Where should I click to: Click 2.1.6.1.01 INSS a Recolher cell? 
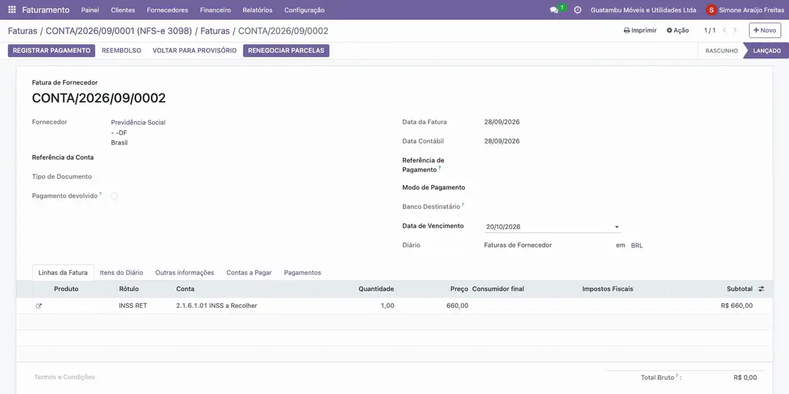pos(216,306)
